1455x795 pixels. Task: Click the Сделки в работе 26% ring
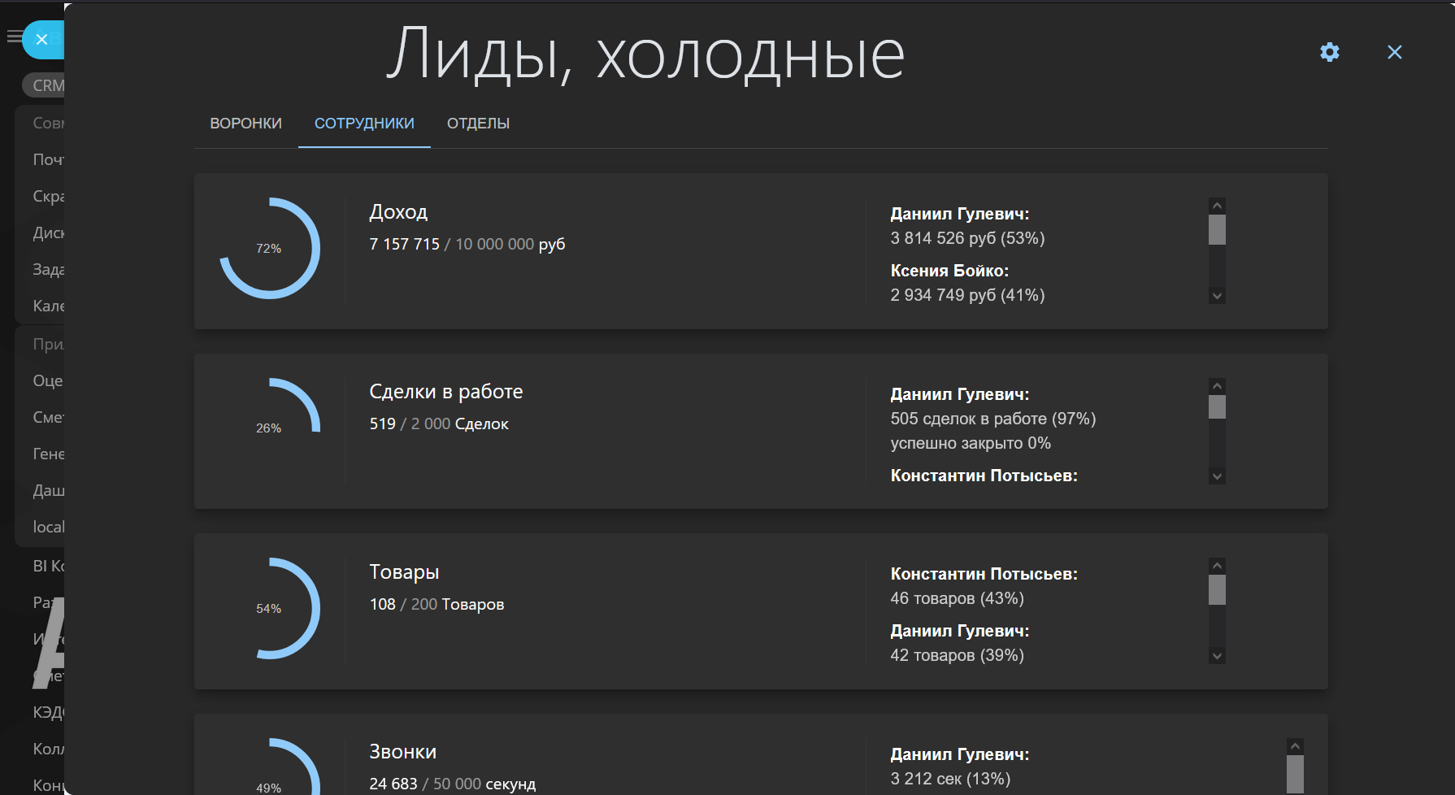click(269, 428)
